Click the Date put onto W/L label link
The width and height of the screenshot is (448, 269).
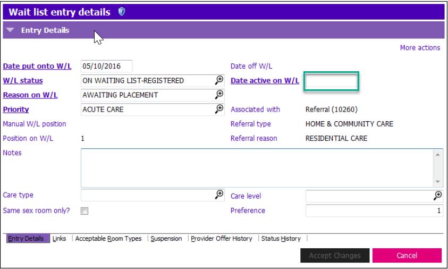37,66
